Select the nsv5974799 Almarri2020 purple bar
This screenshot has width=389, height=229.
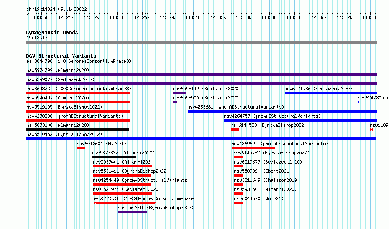pyautogui.click(x=201, y=75)
